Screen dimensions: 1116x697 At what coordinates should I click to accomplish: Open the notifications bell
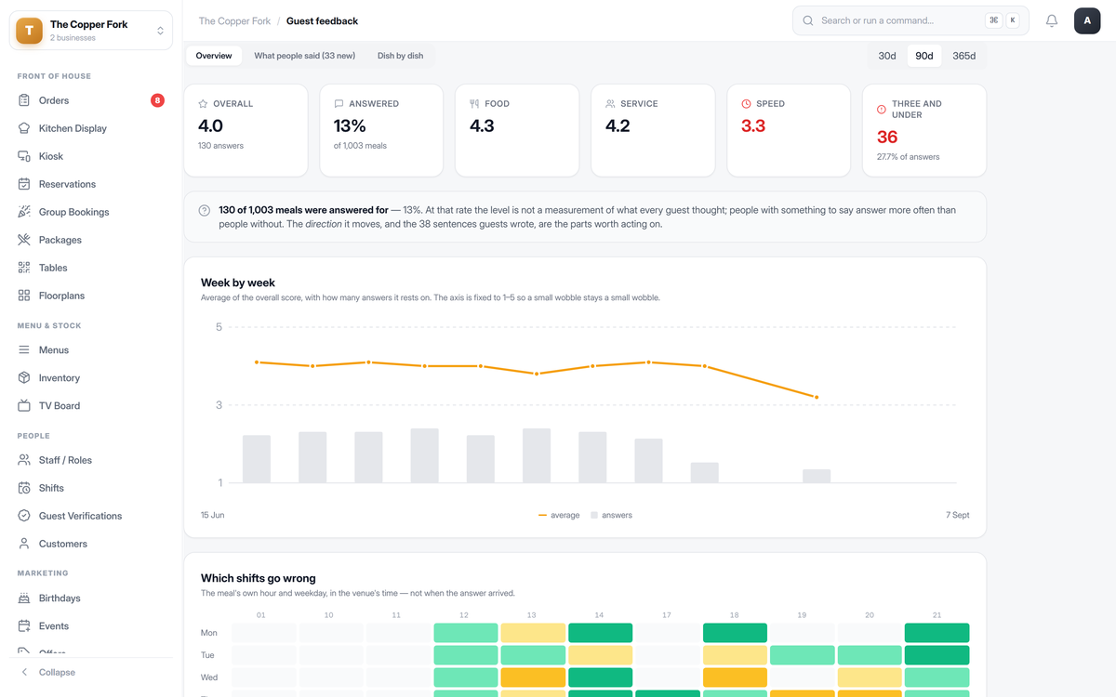[1052, 20]
